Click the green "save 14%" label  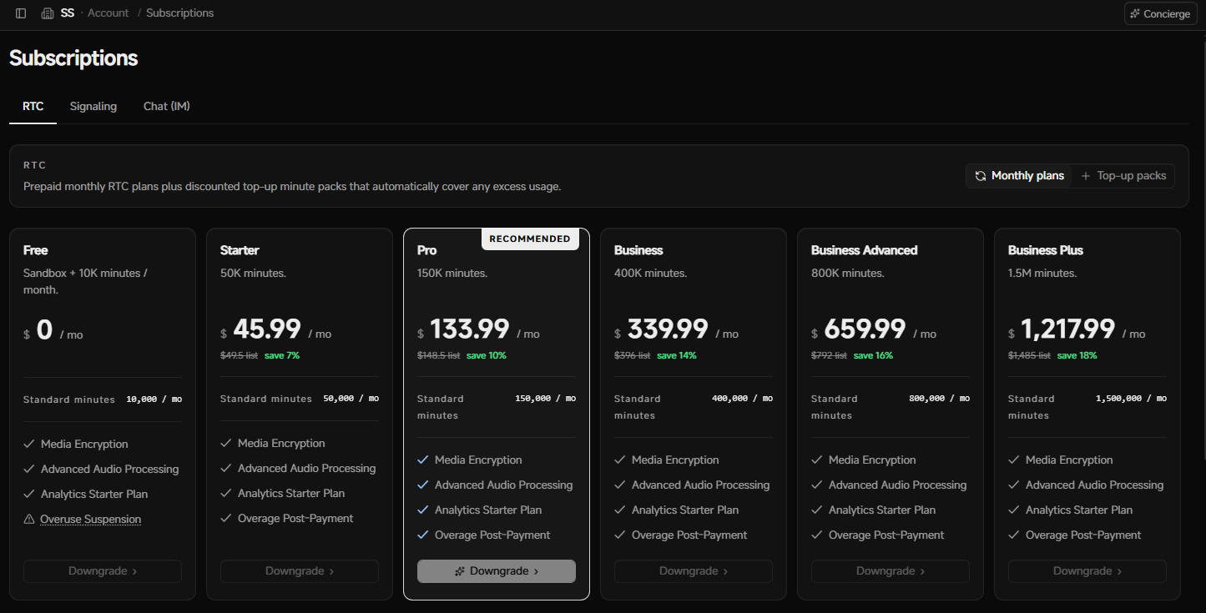677,355
